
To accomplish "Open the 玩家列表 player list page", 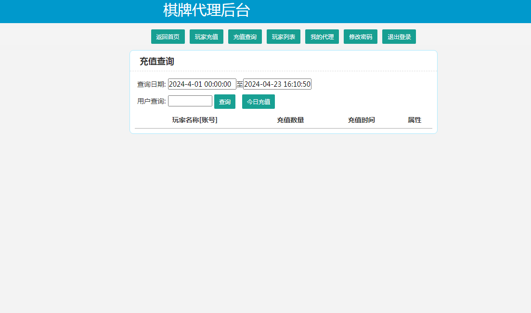I will click(x=283, y=36).
